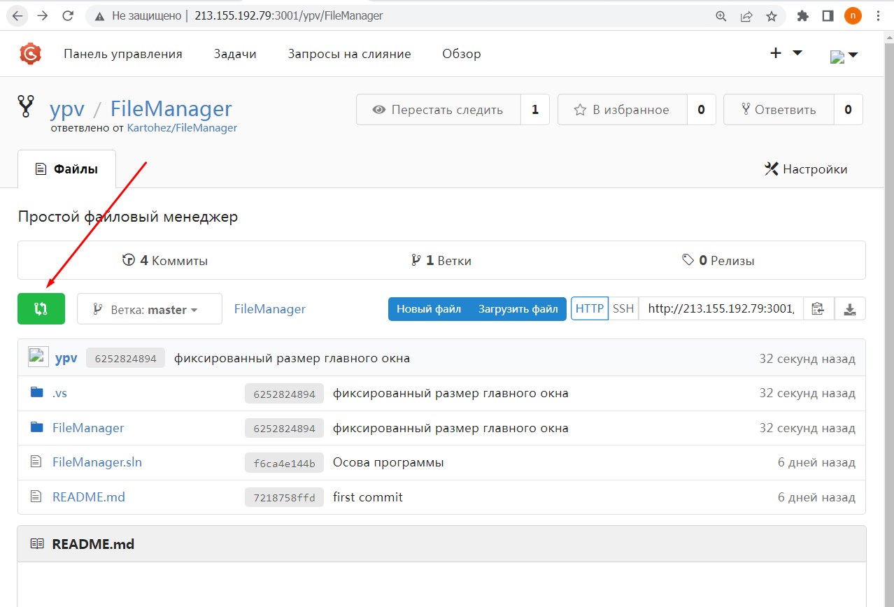The height and width of the screenshot is (607, 894).
Task: Expand the Ветка: master branch dropdown
Action: pyautogui.click(x=149, y=309)
